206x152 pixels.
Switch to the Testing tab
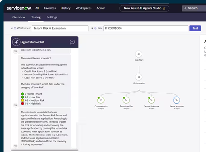36,17
